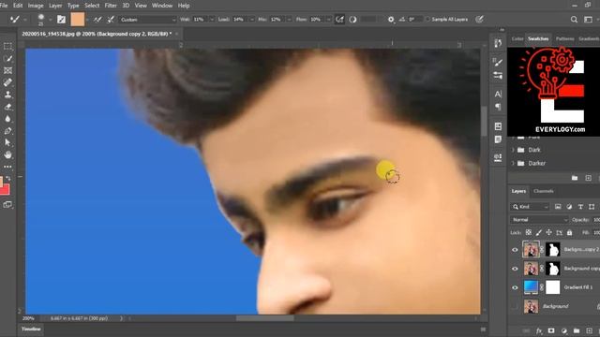Open the Layer menu
Viewport: 600px width, 337px height.
[55, 6]
